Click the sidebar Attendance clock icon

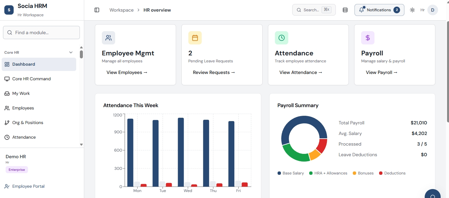pyautogui.click(x=7, y=137)
